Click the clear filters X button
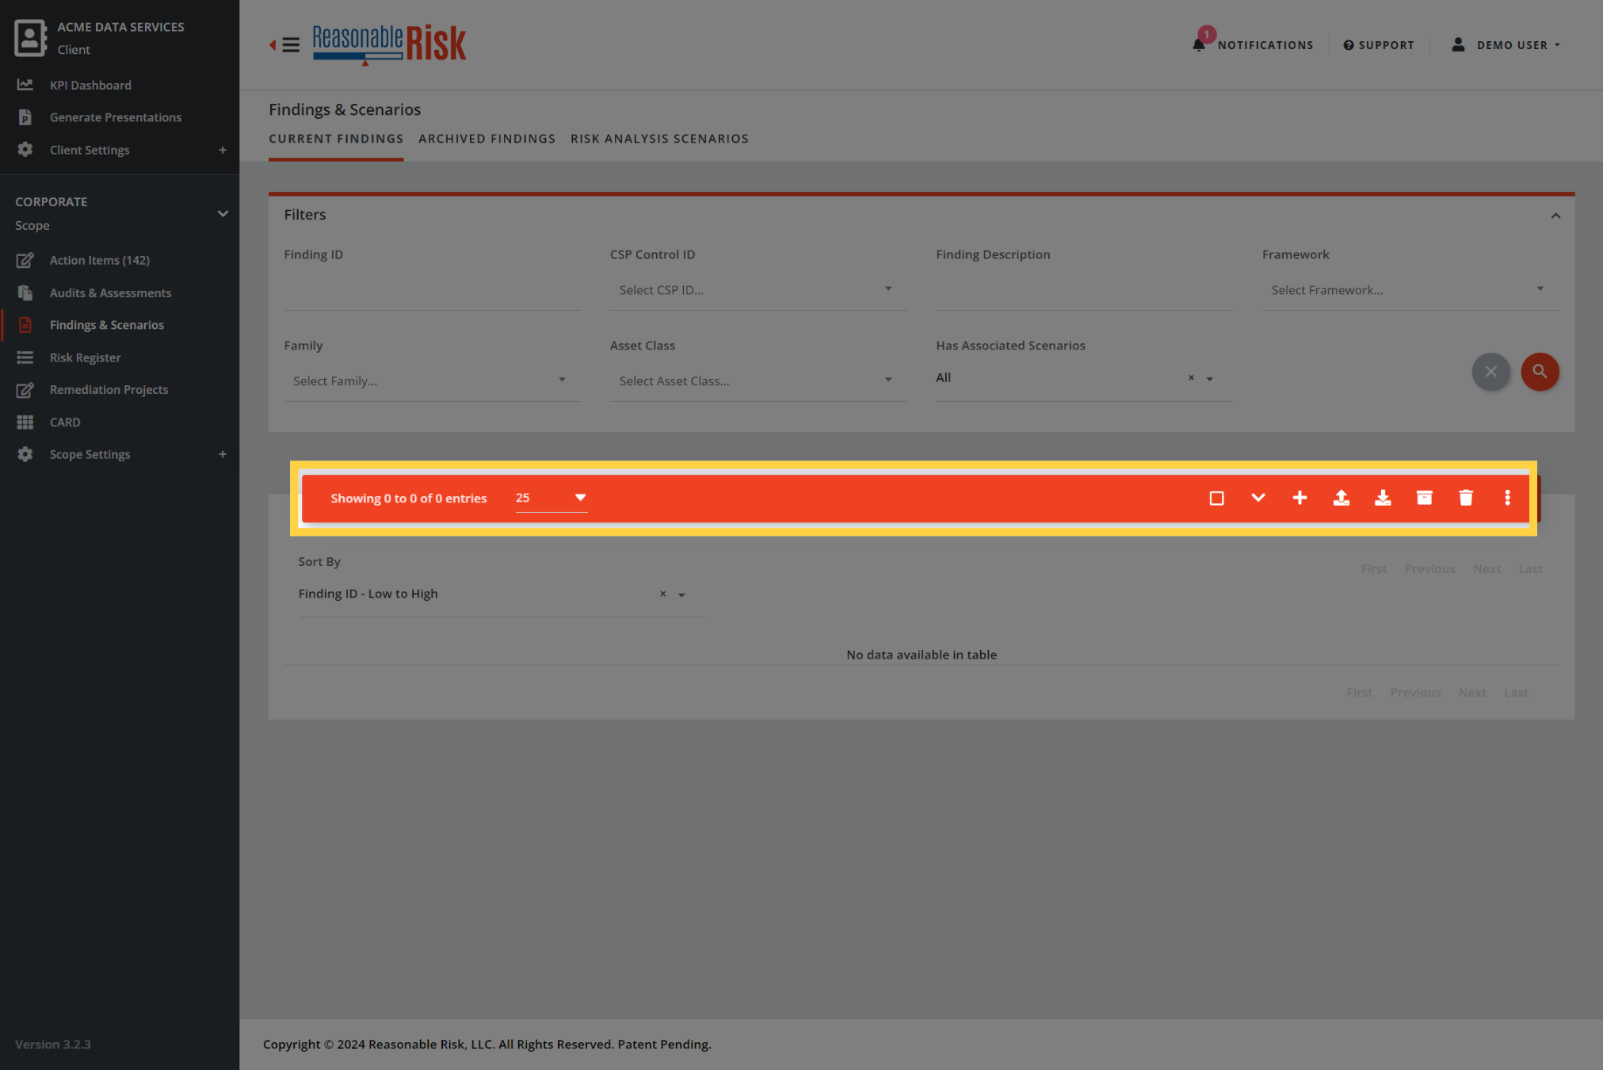 (1490, 372)
